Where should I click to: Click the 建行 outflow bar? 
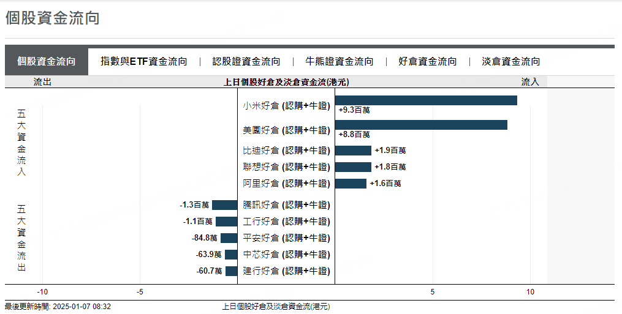point(231,271)
